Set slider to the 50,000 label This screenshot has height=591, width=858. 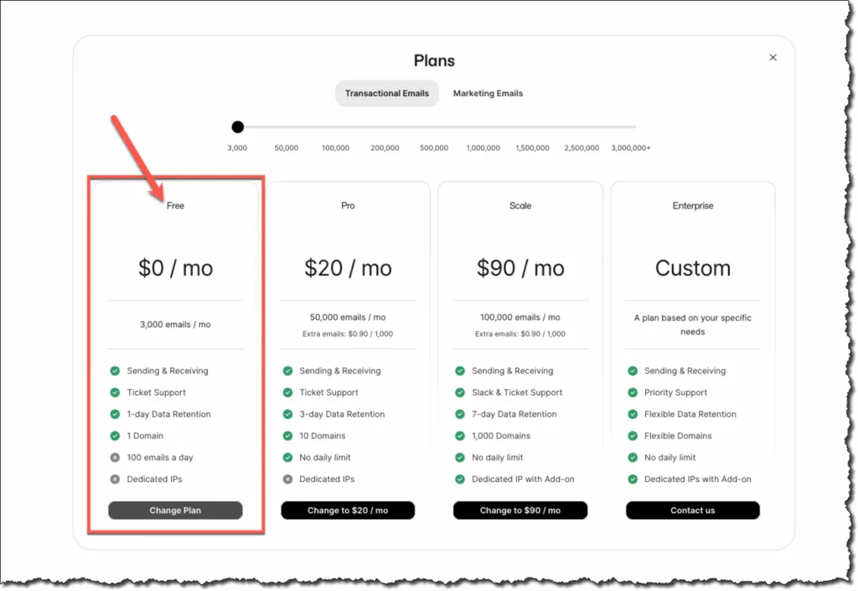287,147
